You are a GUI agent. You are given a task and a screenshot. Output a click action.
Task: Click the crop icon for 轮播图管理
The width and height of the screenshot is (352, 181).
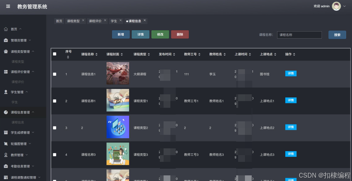tap(6, 144)
